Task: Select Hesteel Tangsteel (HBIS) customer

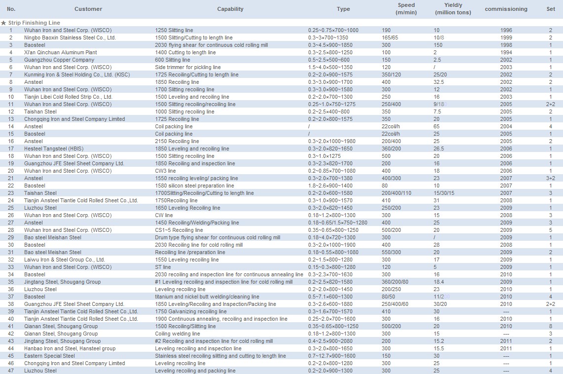Action: click(x=54, y=149)
